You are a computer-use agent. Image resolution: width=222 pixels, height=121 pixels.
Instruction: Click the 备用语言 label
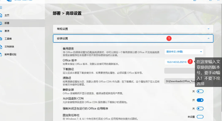[x=68, y=49]
